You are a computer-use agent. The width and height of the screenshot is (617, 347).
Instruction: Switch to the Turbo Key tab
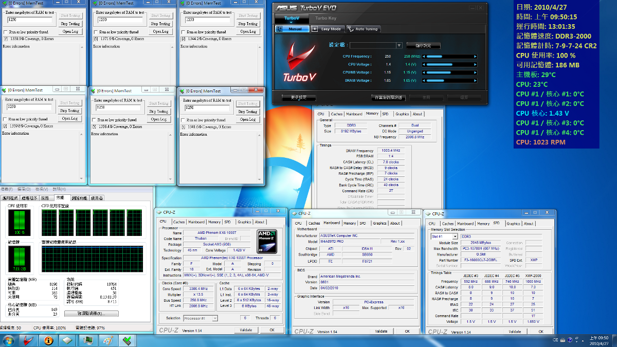click(x=326, y=18)
